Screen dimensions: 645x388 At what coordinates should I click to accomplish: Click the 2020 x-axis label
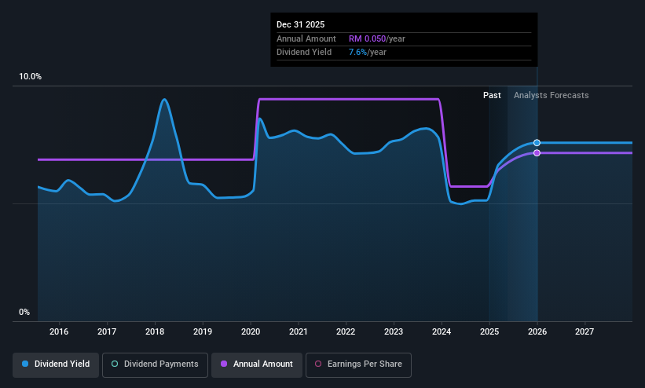point(251,331)
